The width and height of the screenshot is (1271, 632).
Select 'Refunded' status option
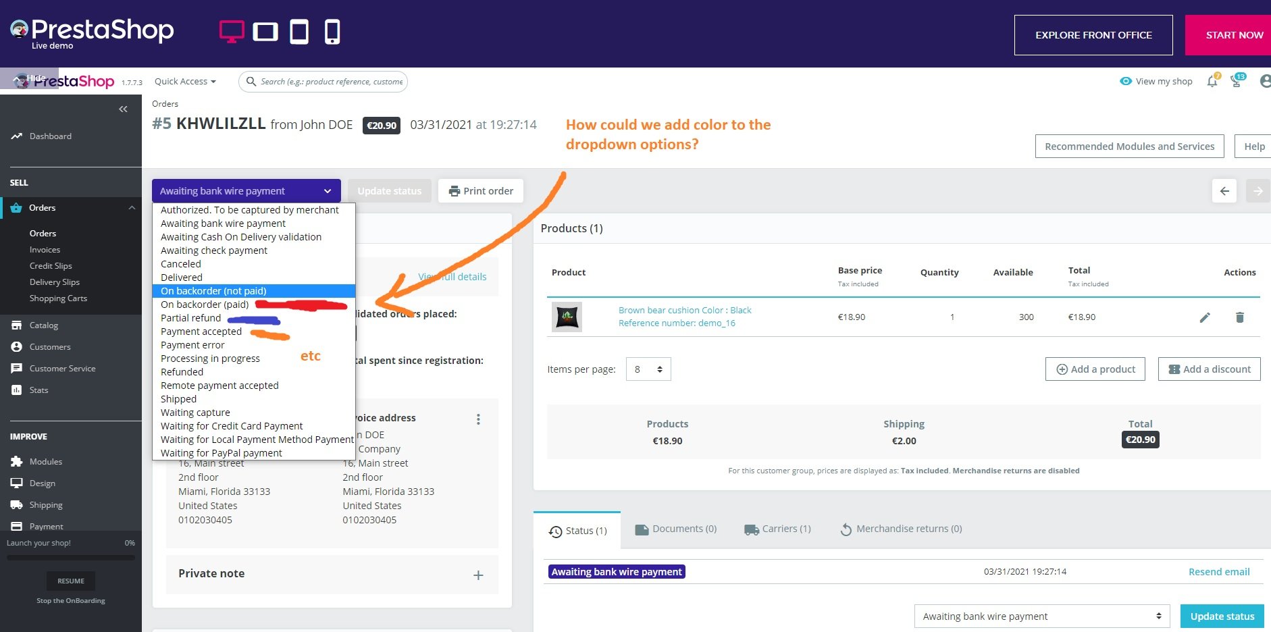click(x=254, y=372)
